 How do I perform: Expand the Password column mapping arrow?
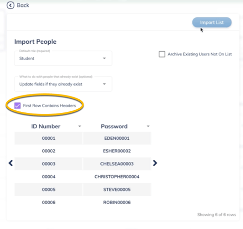click(148, 126)
